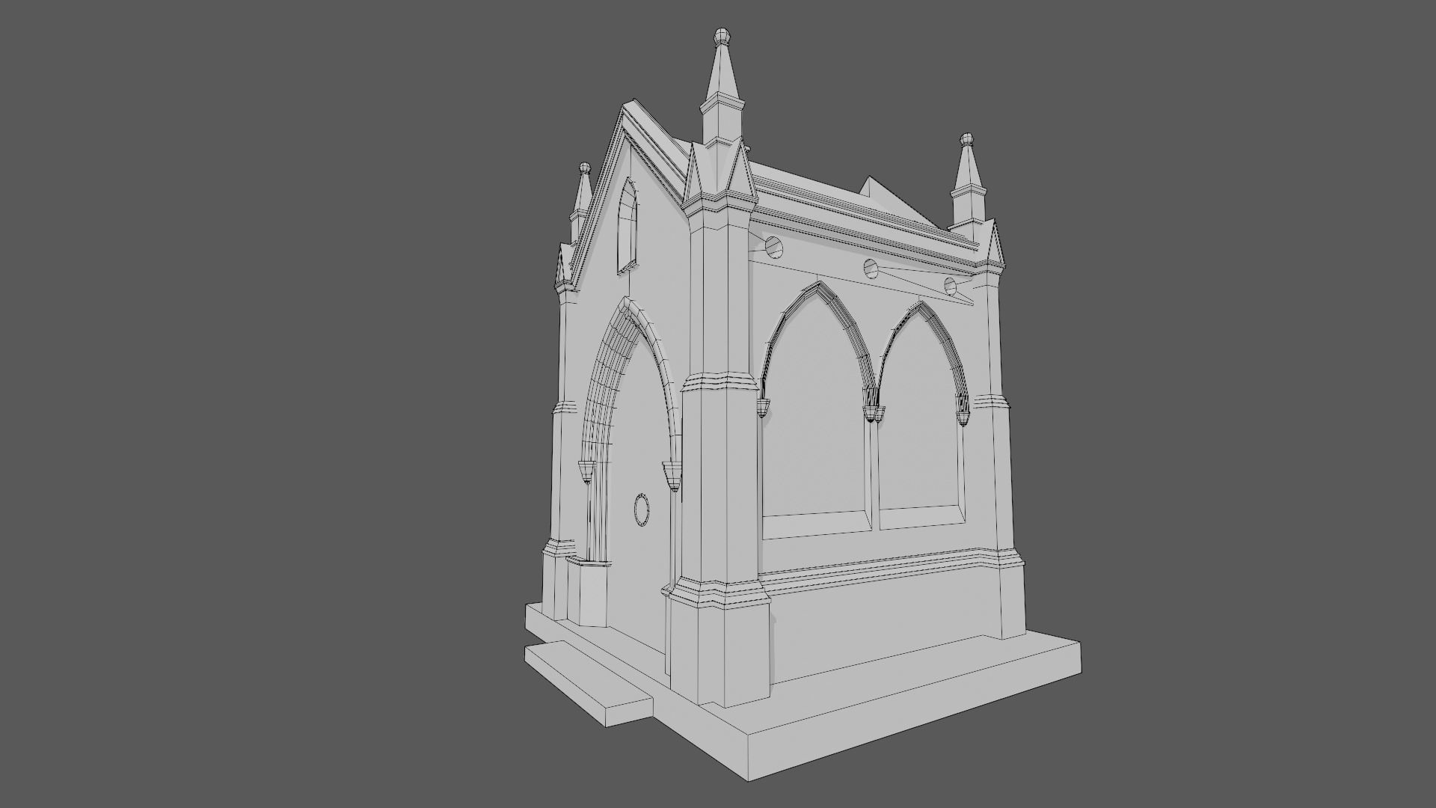The image size is (1436, 808).
Task: Click the corbel between the two side windows
Action: tap(873, 413)
